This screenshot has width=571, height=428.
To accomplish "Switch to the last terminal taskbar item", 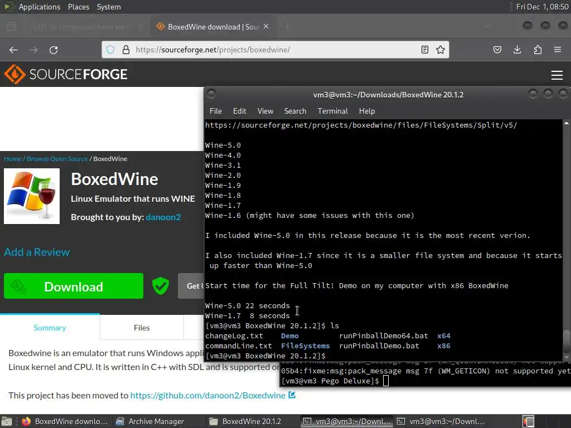I will [x=441, y=421].
